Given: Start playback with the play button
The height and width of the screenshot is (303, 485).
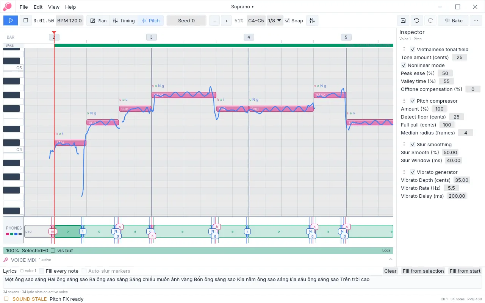Looking at the screenshot, I should (11, 20).
